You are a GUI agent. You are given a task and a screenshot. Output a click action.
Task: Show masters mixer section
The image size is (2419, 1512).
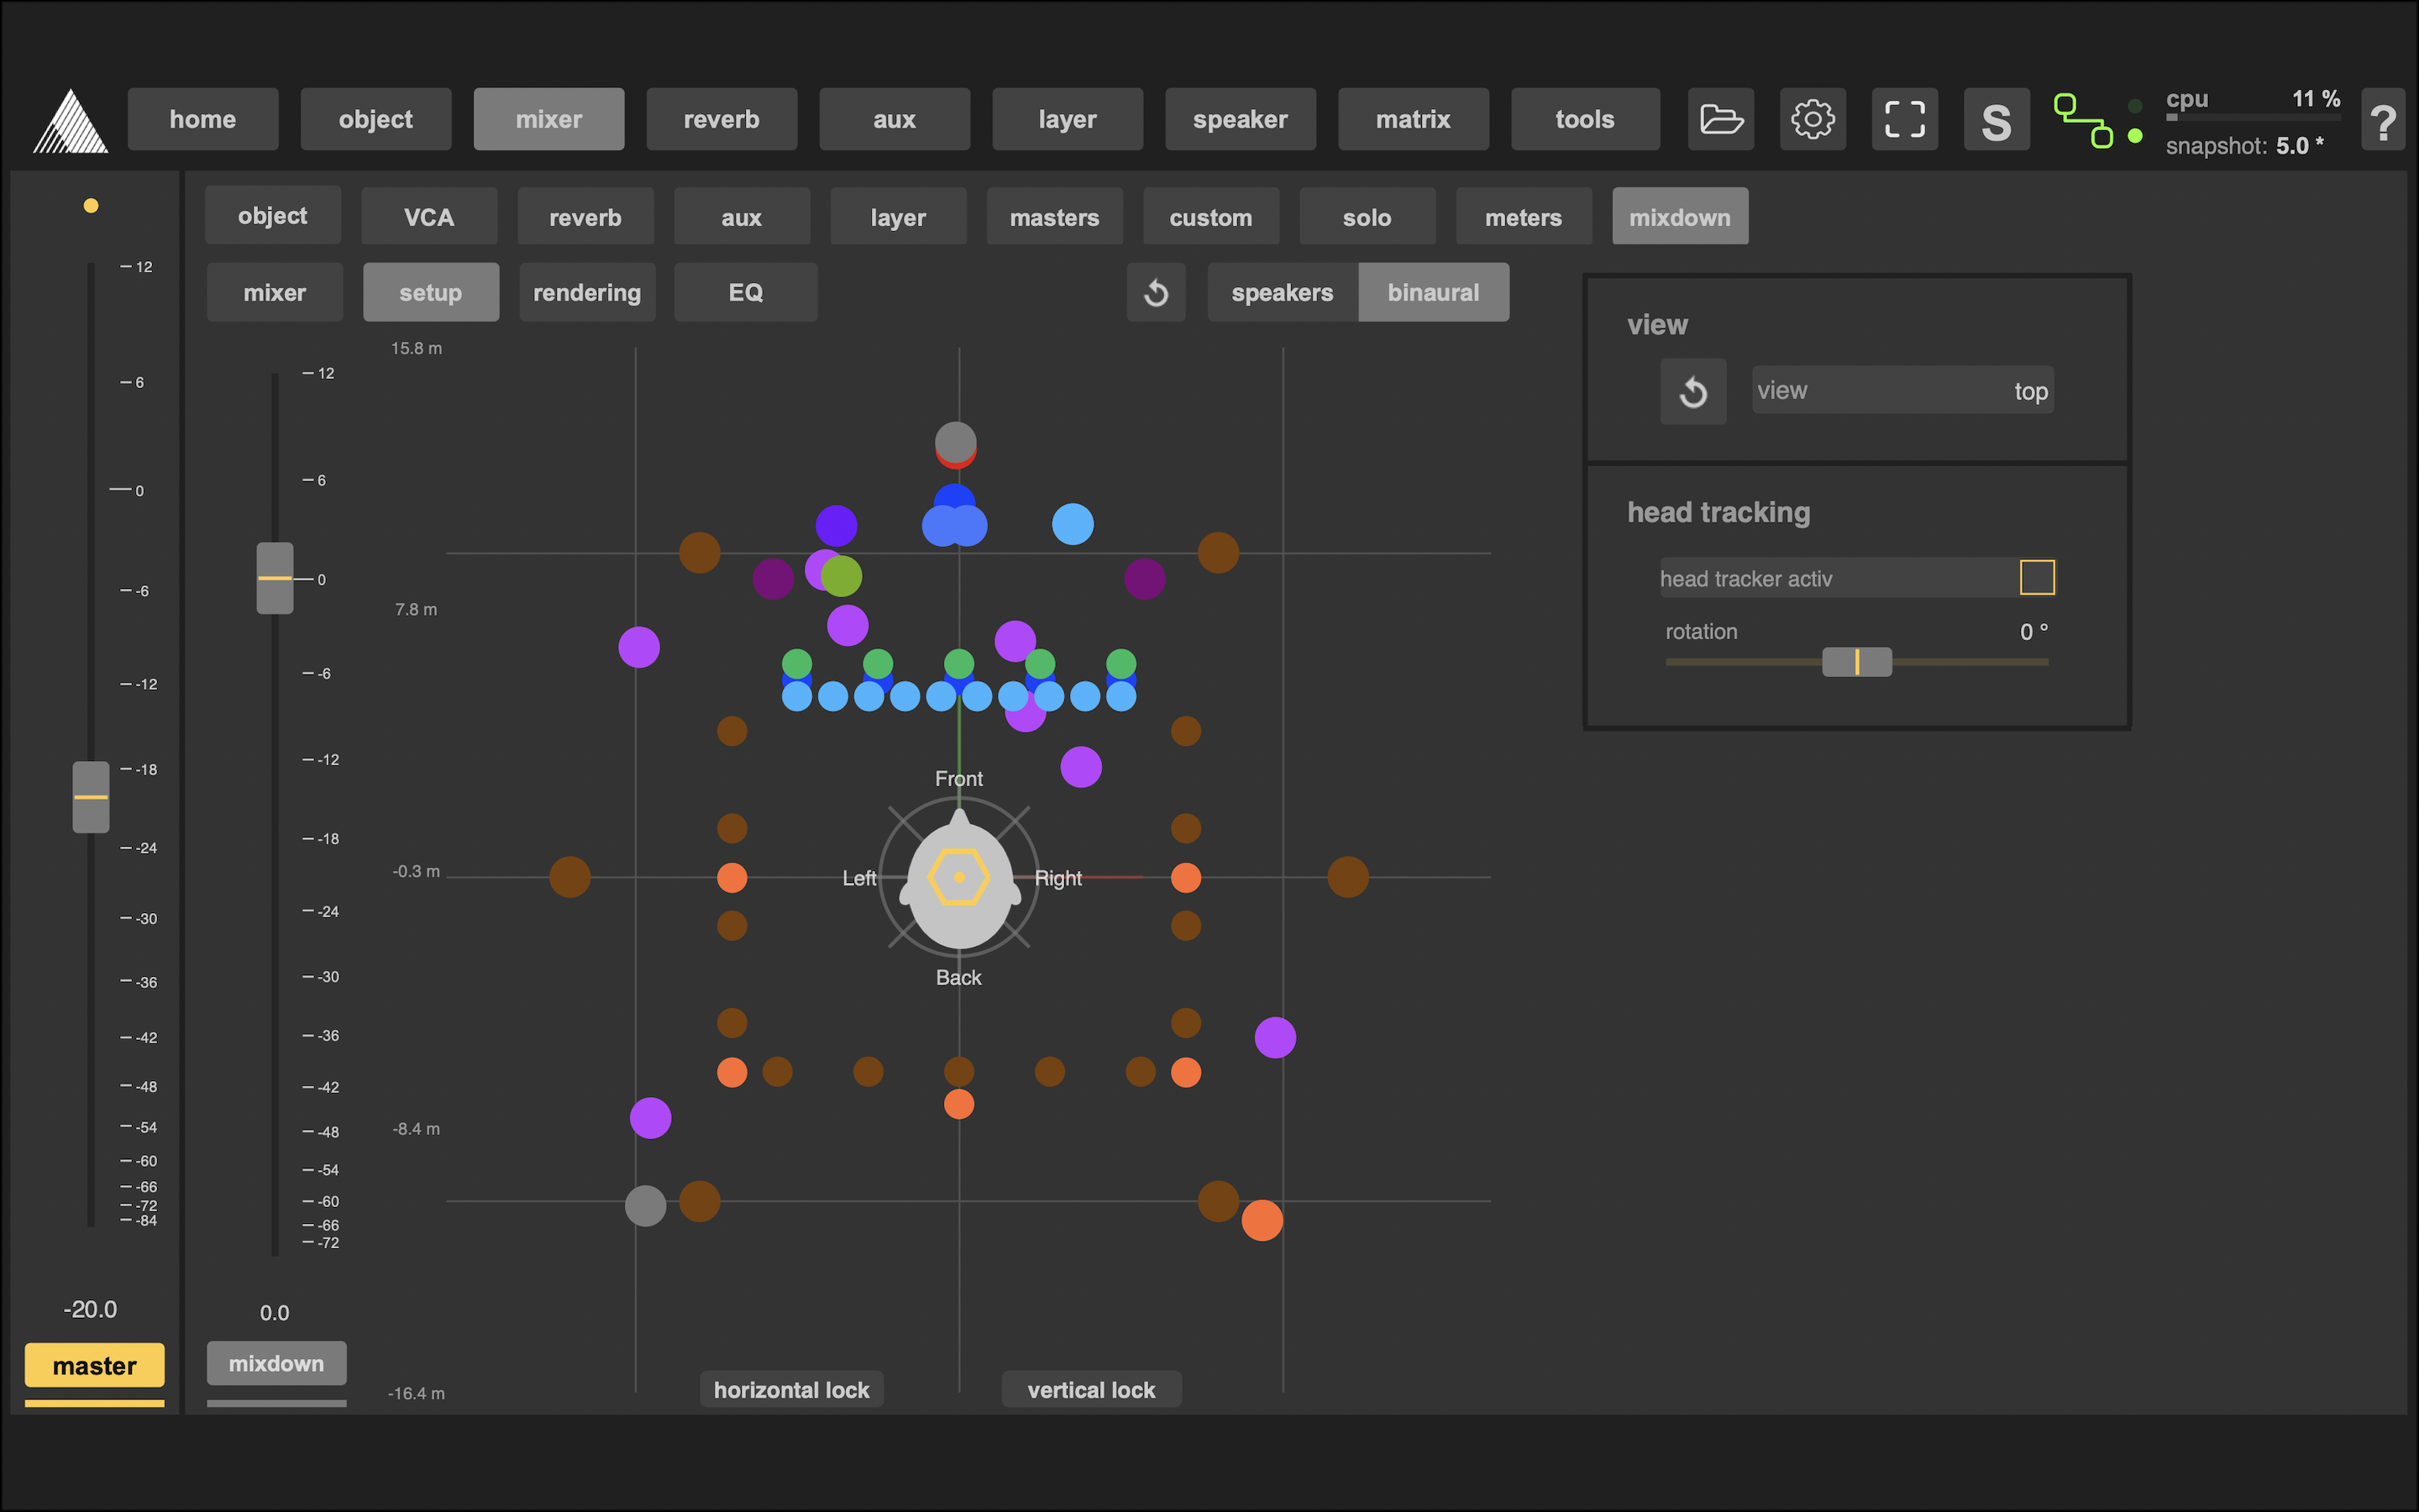(x=1055, y=216)
